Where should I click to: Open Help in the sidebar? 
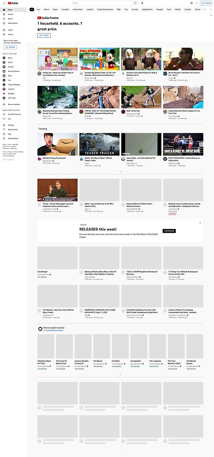pyautogui.click(x=13, y=134)
